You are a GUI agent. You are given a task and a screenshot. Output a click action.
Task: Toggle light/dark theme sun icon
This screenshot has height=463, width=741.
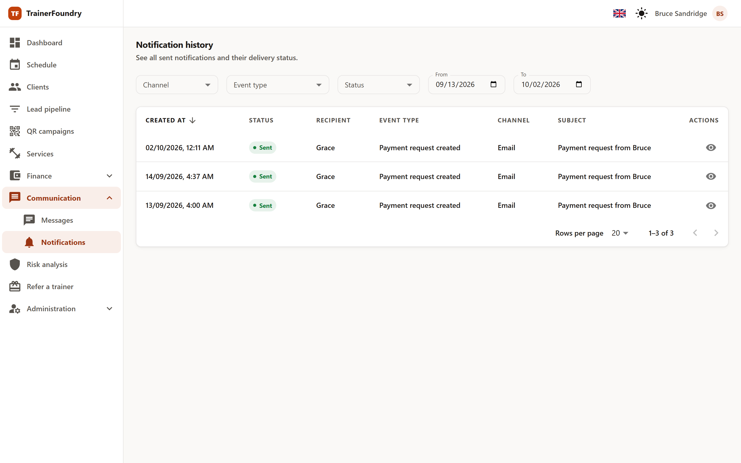(641, 13)
